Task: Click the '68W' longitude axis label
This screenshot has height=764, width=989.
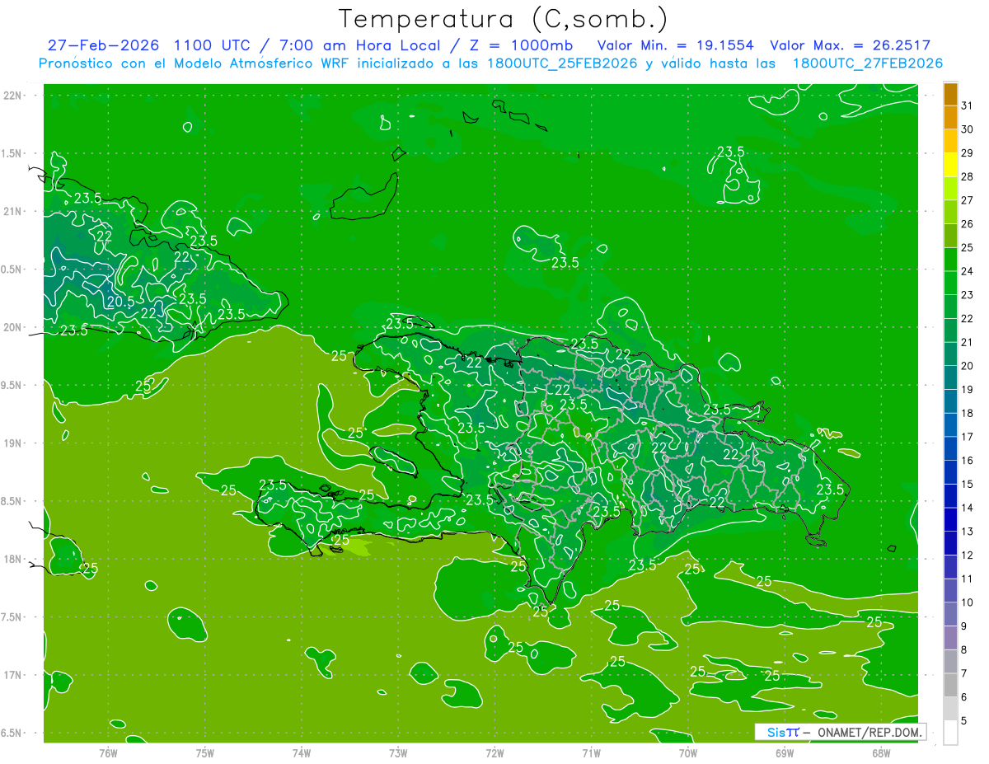Action: point(881,752)
